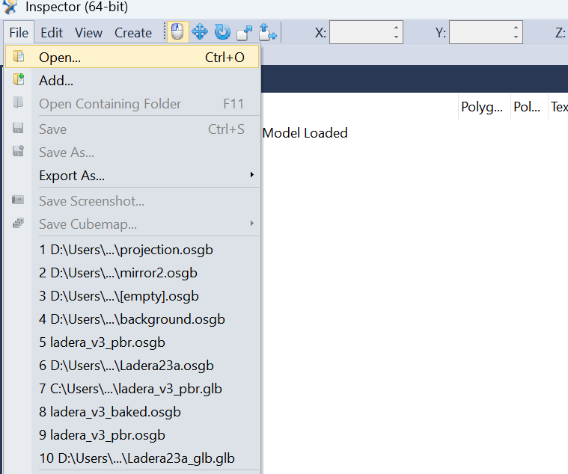Click the Polyg... column header
This screenshot has width=568, height=474.
484,107
